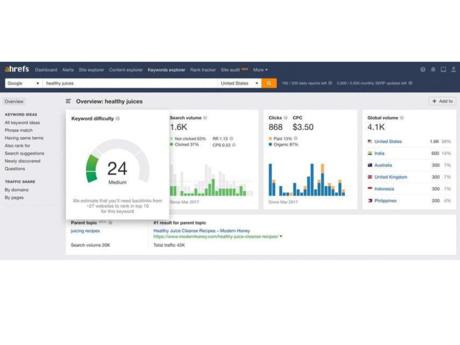Screen dimensions: 460x345
Task: Click the United States country link
Action: click(x=388, y=141)
